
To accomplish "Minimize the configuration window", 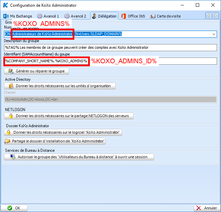I will pos(182,5).
